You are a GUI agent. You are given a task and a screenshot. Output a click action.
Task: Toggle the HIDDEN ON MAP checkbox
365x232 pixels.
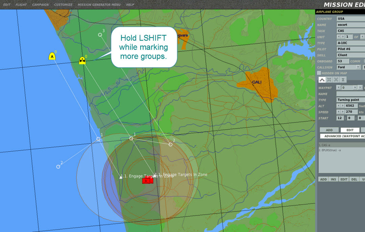coord(319,73)
